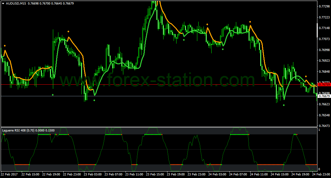Image resolution: width=331 pixels, height=178 pixels.
Task: Click the indicator scale value 0
Action: (319, 169)
